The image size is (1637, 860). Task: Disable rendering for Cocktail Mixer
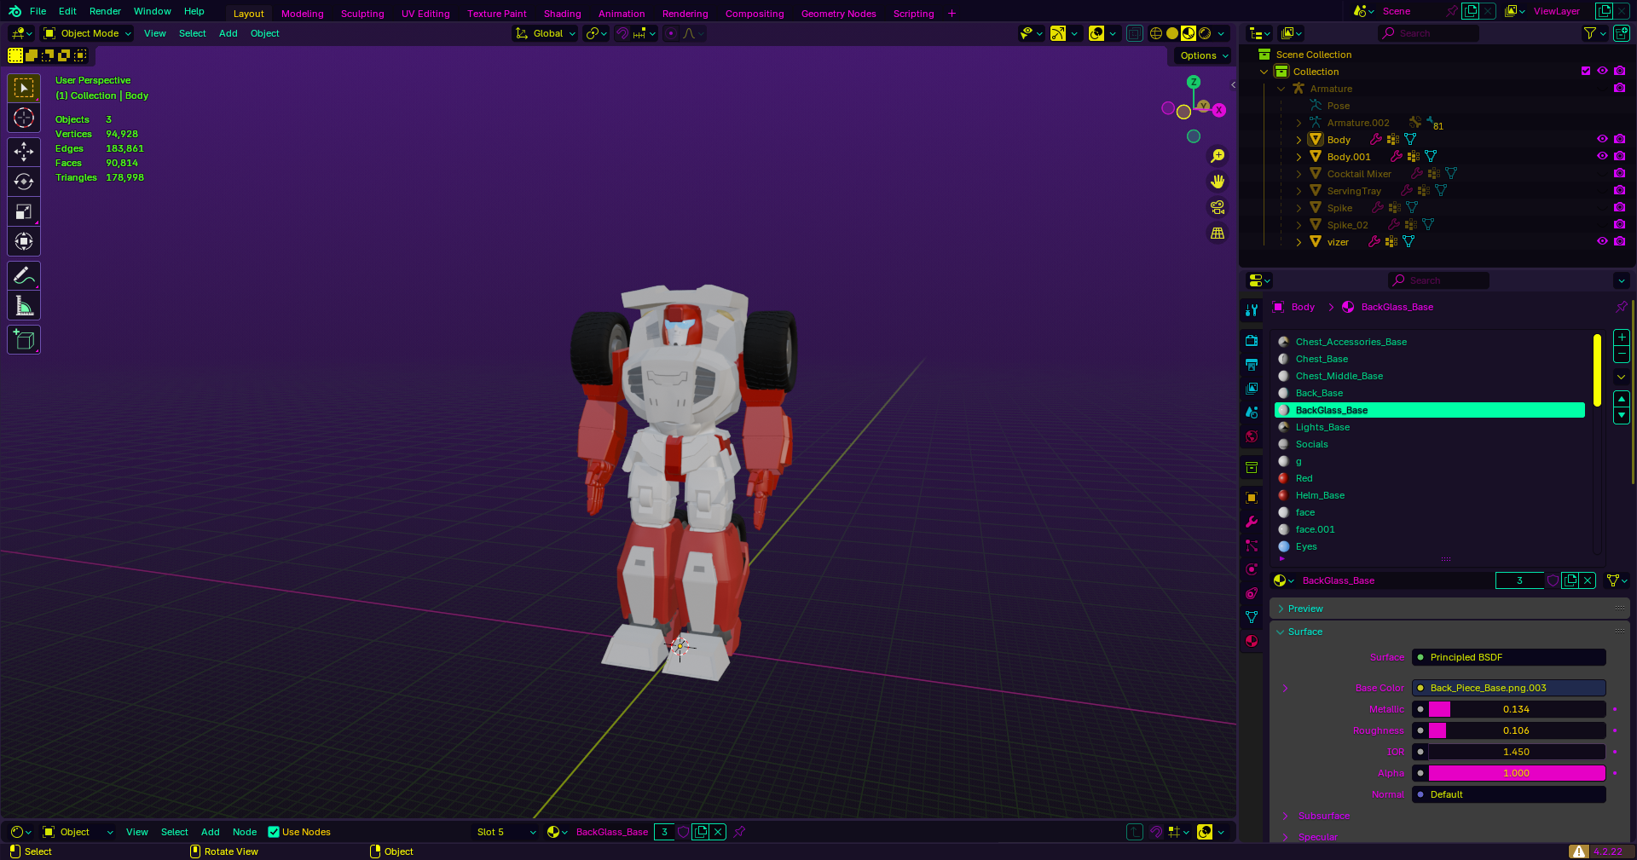1619,173
